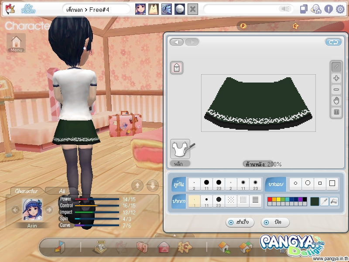Select the anime girl avatar in top bar
This screenshot has width=349, height=262.
point(140,9)
